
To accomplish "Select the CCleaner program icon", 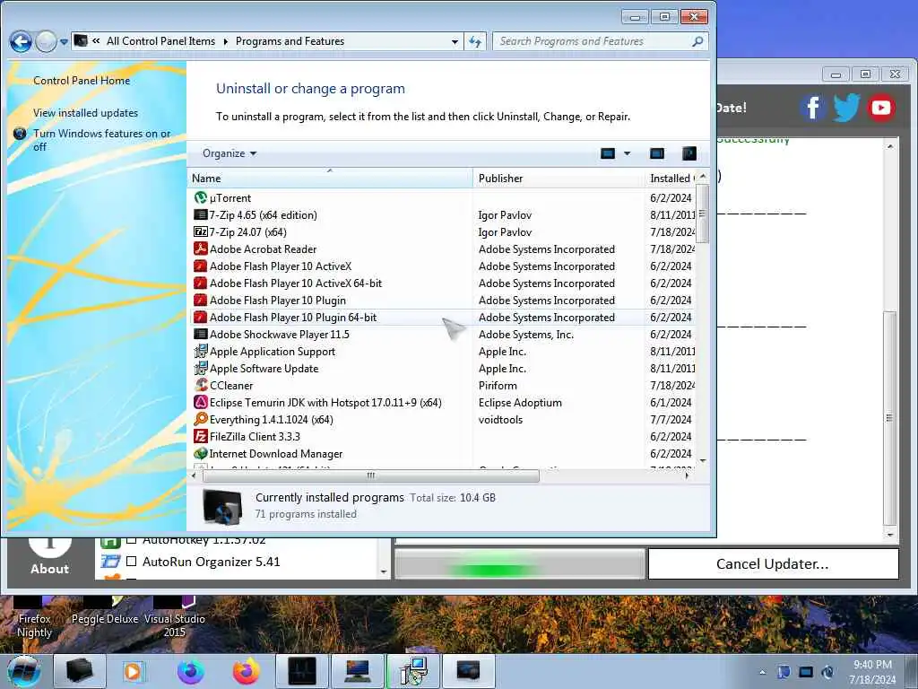I will 200,386.
